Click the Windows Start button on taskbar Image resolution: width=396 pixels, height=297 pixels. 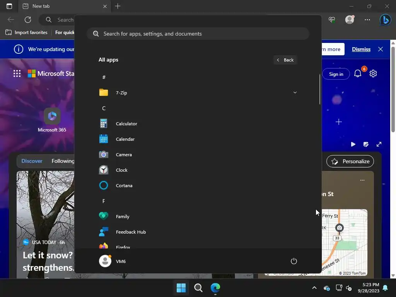[x=181, y=288]
